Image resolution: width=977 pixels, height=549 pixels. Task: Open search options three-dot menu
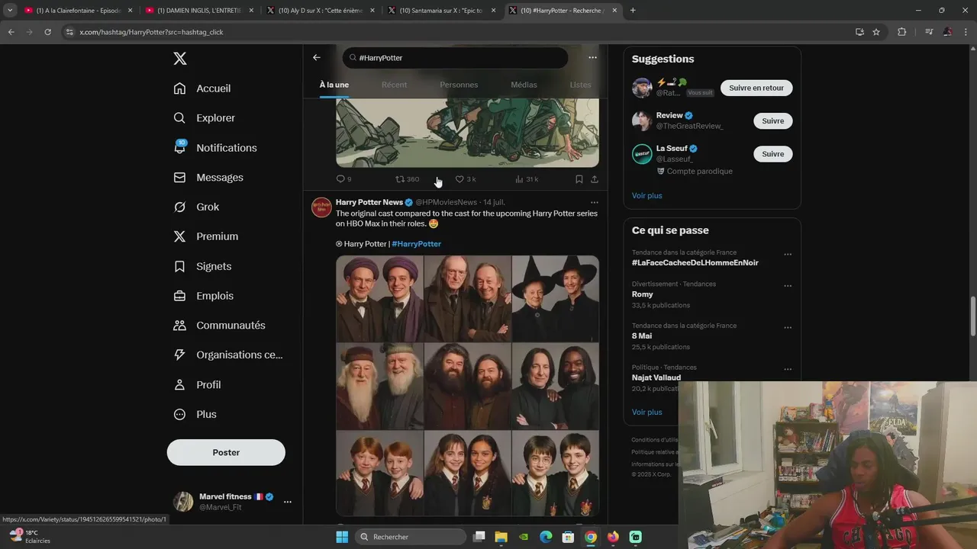click(x=592, y=57)
